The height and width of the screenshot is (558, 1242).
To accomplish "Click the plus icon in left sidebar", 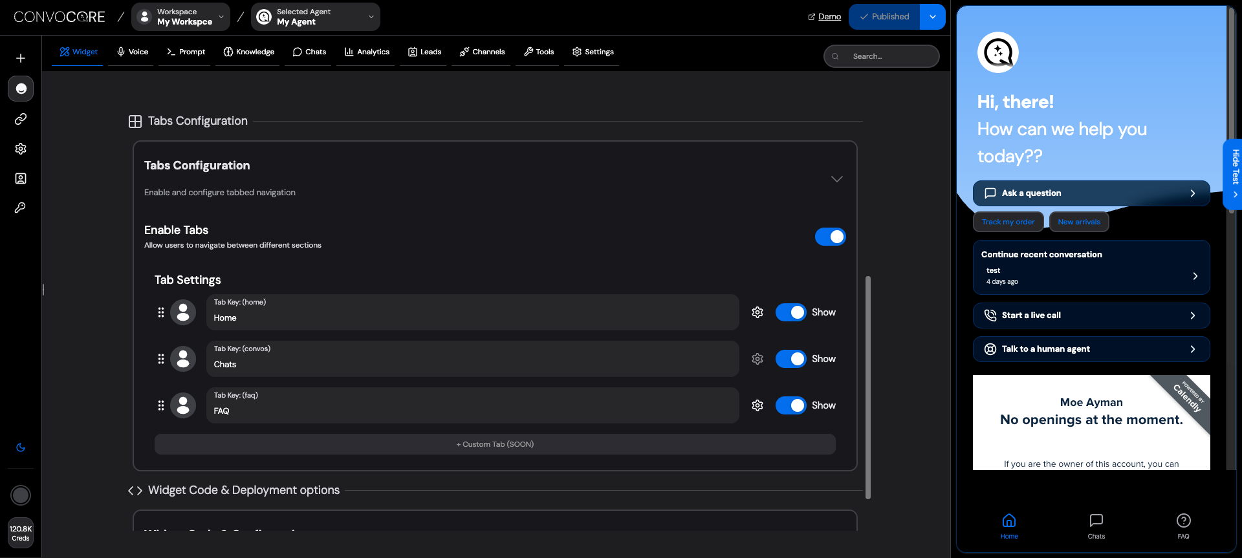I will click(x=21, y=58).
